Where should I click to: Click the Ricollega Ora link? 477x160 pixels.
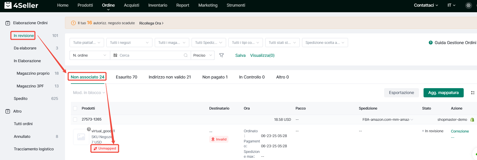(x=151, y=23)
